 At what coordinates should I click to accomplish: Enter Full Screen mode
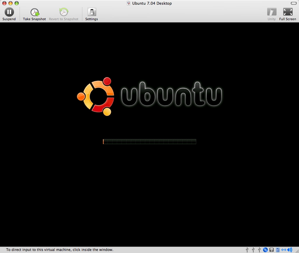(x=288, y=12)
